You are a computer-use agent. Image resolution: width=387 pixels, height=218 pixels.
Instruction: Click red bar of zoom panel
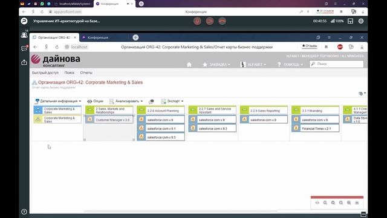337,197
